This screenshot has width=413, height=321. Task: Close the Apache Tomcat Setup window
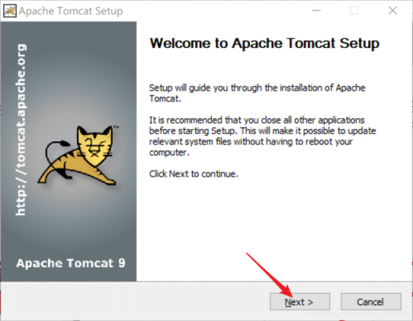point(393,10)
